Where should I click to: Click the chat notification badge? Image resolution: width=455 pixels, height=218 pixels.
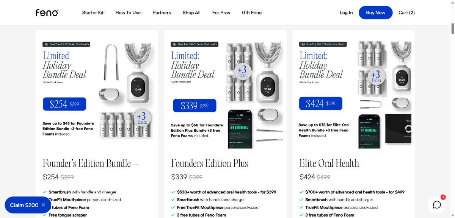(x=443, y=197)
